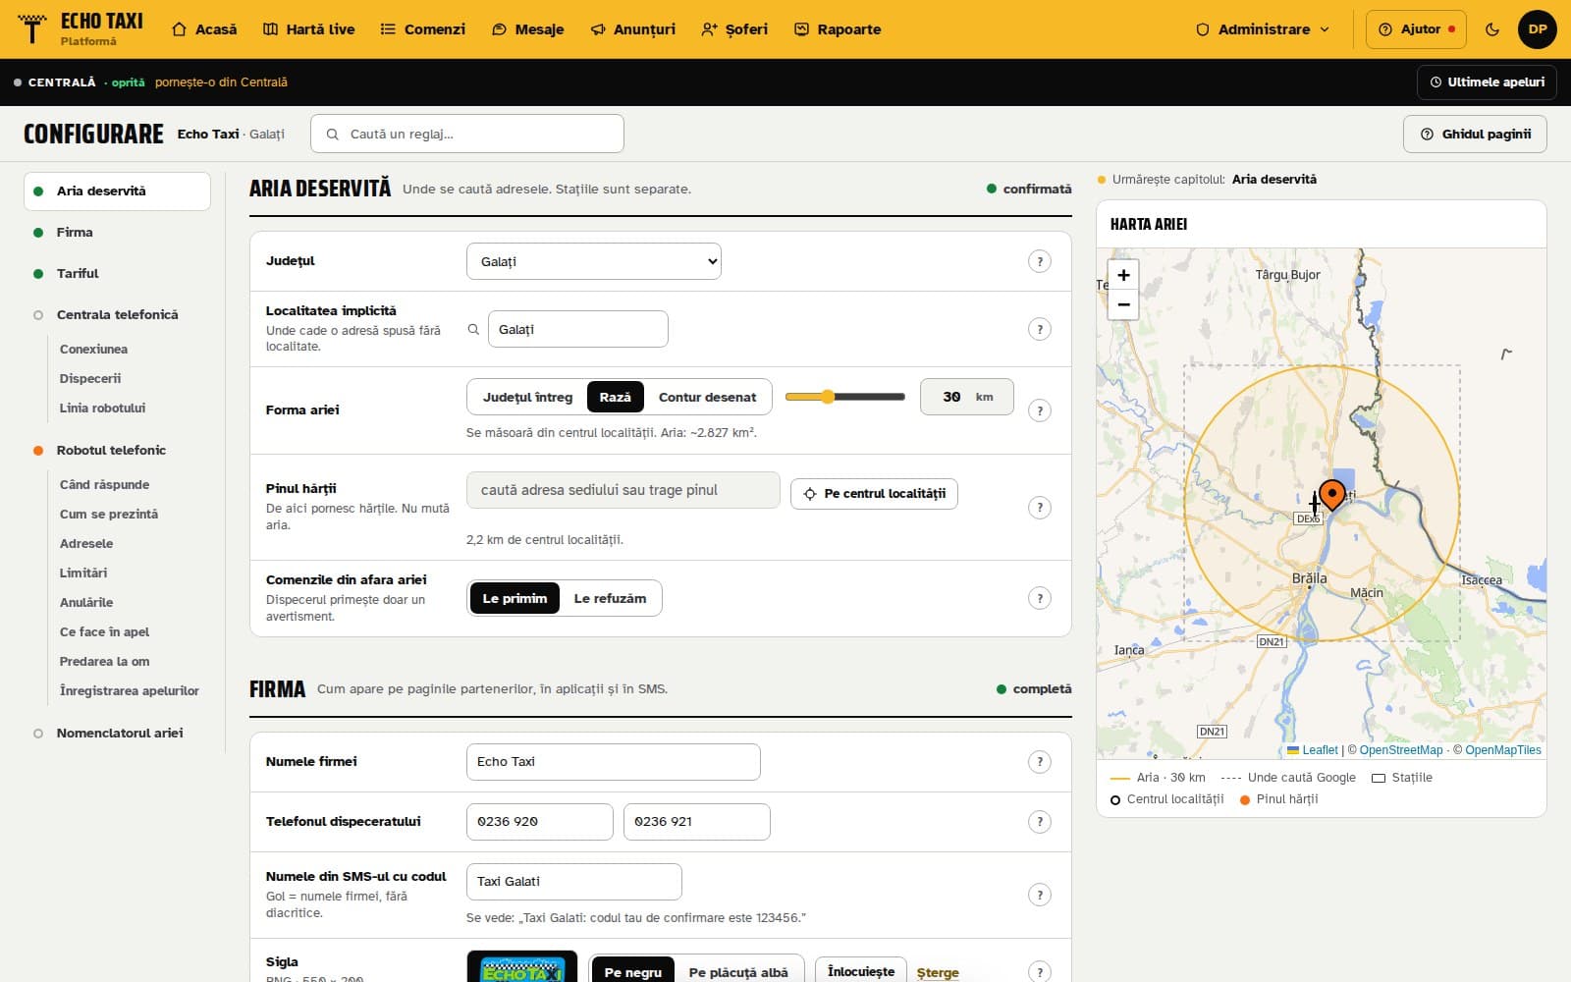
Task: Click the Numele firmei input field
Action: point(614,762)
